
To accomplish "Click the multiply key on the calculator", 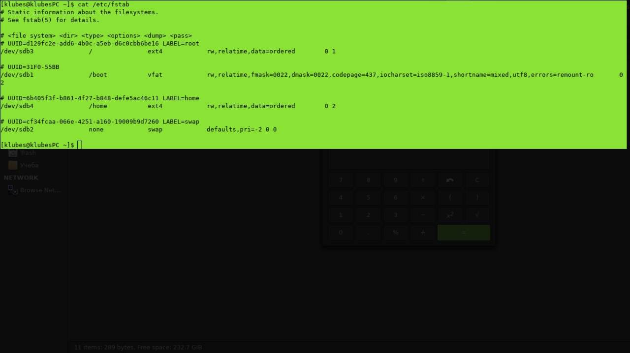I will (x=423, y=198).
